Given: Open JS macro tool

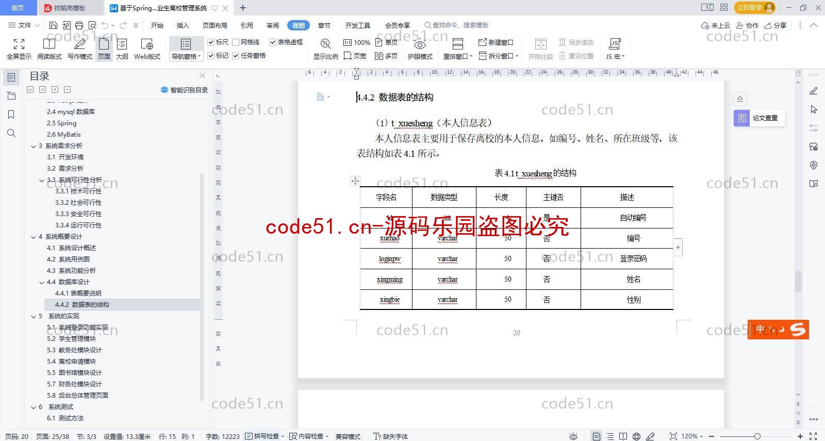Looking at the screenshot, I should 615,49.
